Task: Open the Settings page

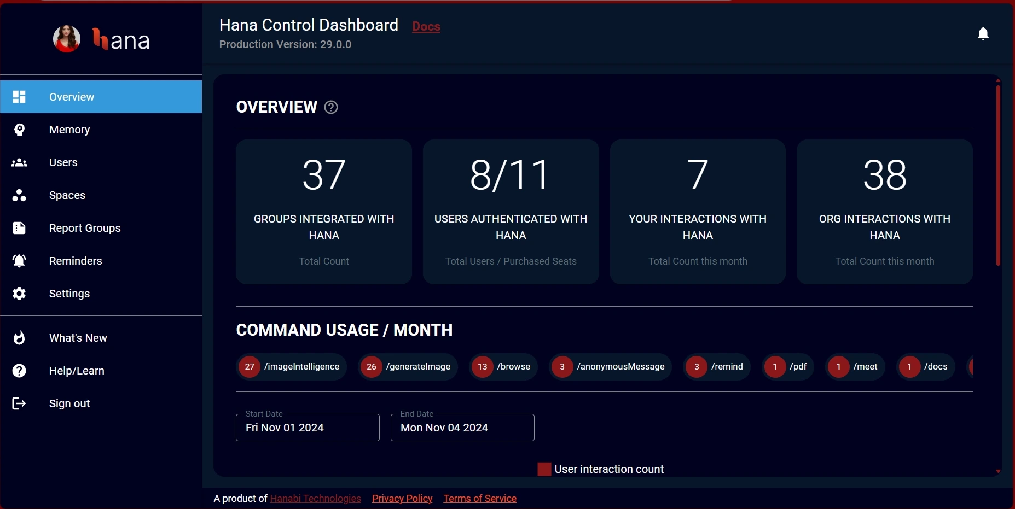Action: tap(101, 294)
